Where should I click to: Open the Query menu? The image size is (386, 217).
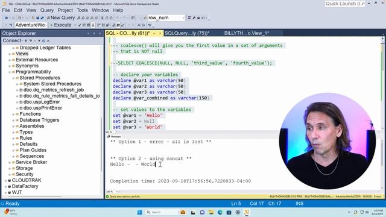click(47, 10)
